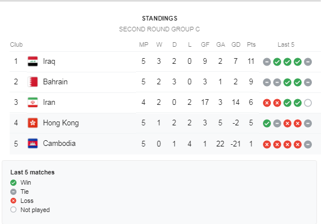Click Iran's empty not-played match circle
The width and height of the screenshot is (321, 224).
pyautogui.click(x=308, y=103)
